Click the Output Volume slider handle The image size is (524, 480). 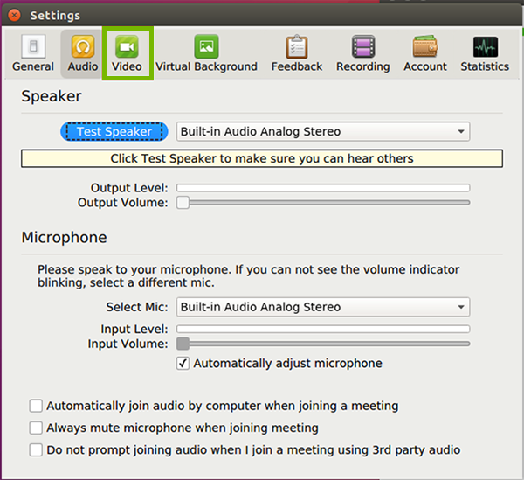183,203
